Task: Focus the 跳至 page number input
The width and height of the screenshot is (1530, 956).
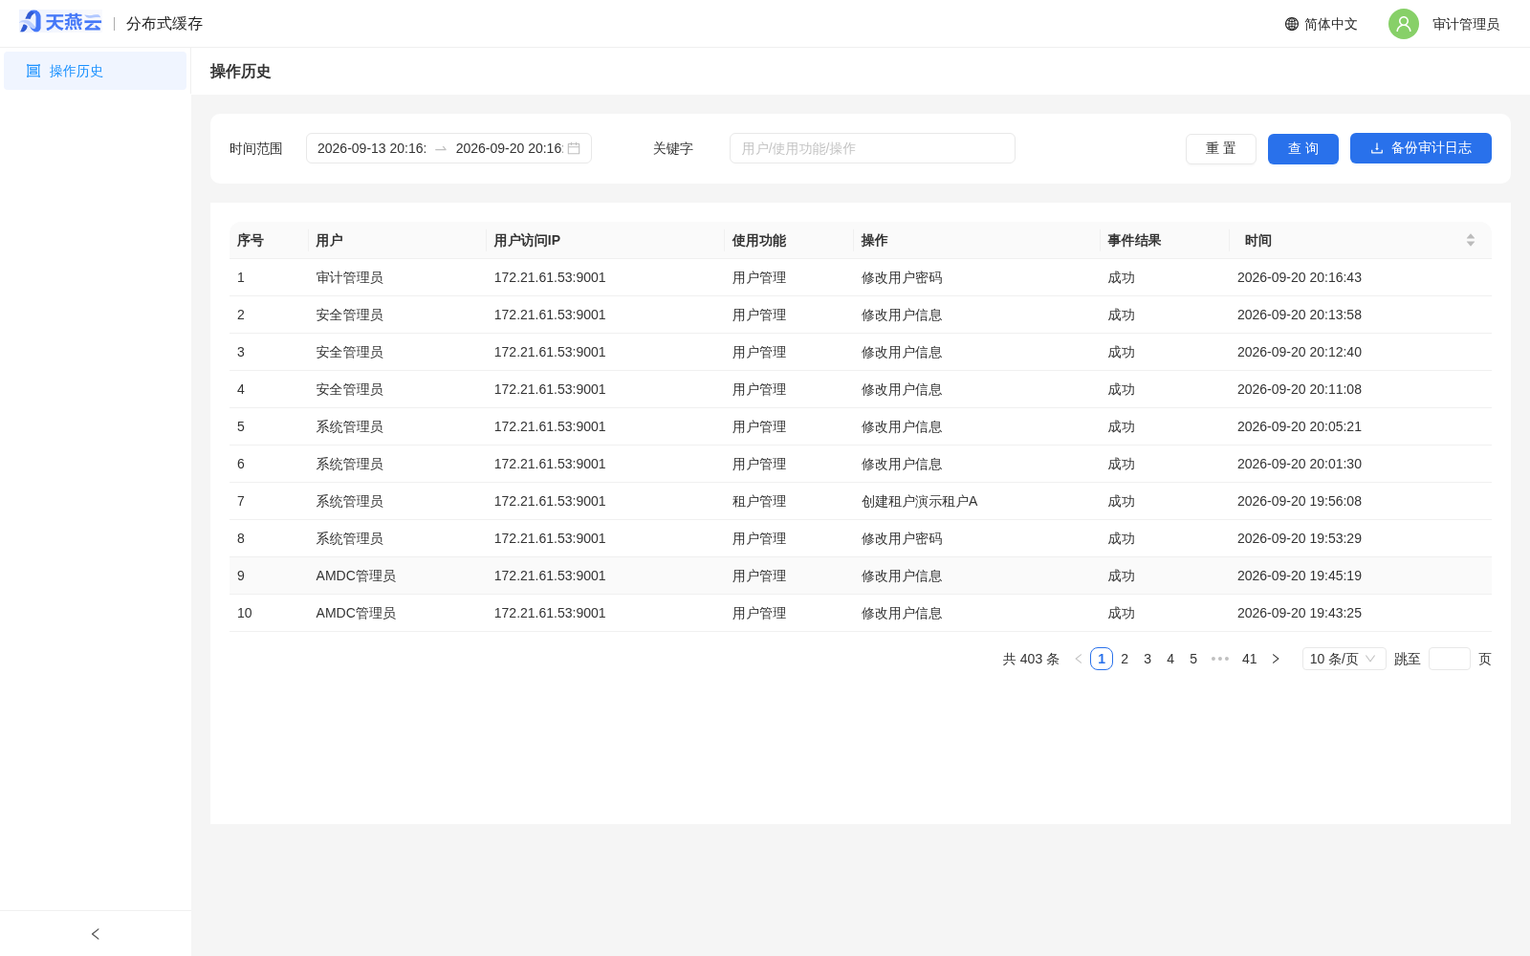Action: point(1449,659)
